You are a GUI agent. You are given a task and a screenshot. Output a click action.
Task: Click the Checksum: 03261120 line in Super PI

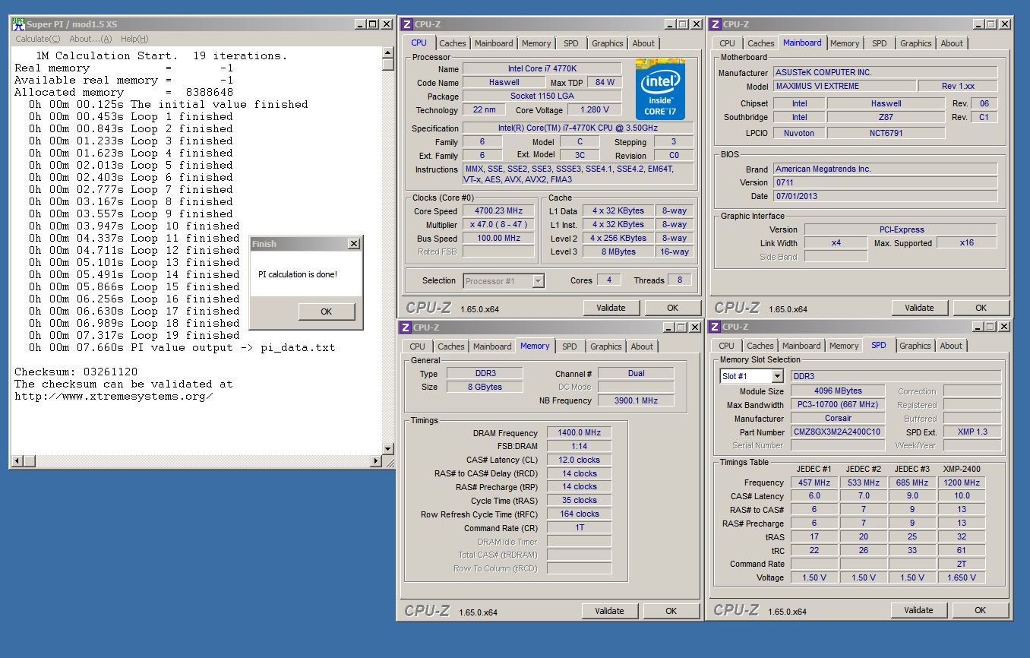point(76,372)
